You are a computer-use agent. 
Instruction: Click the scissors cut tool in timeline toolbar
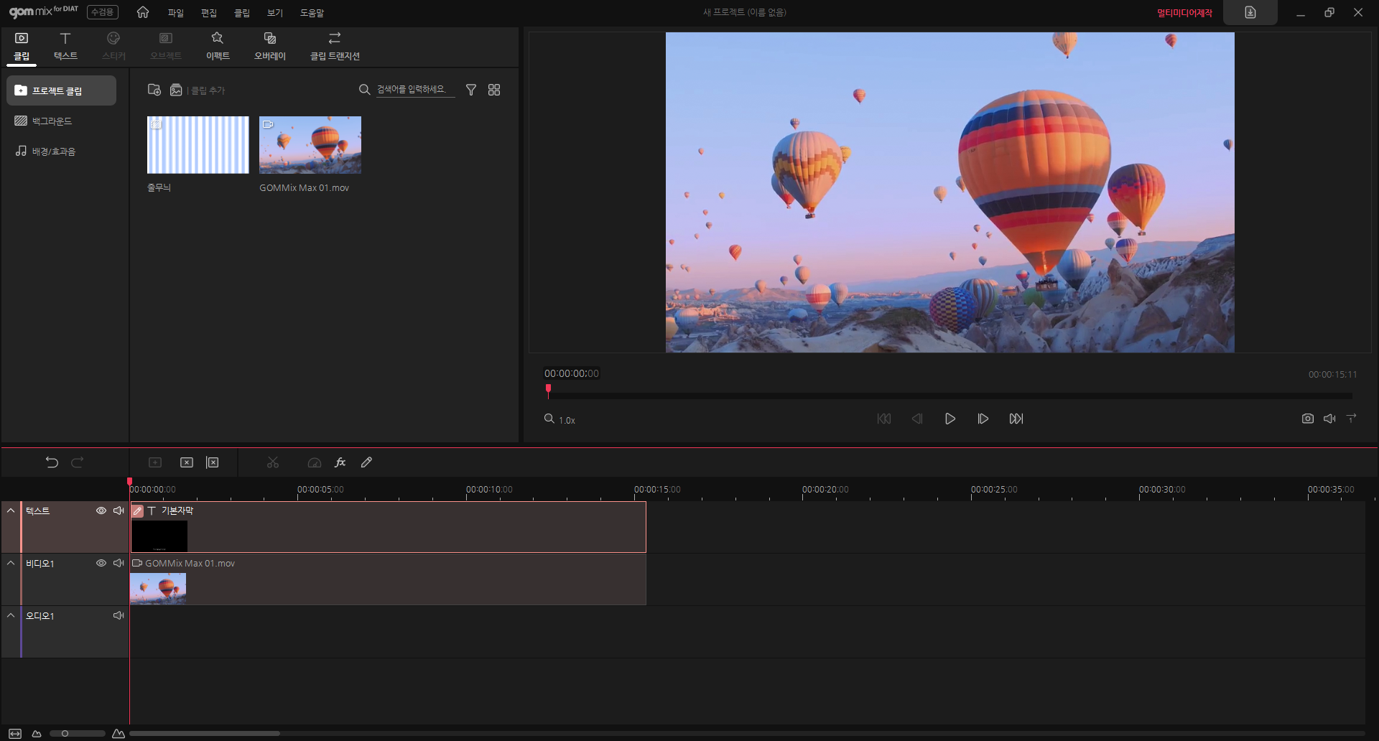pos(273,462)
